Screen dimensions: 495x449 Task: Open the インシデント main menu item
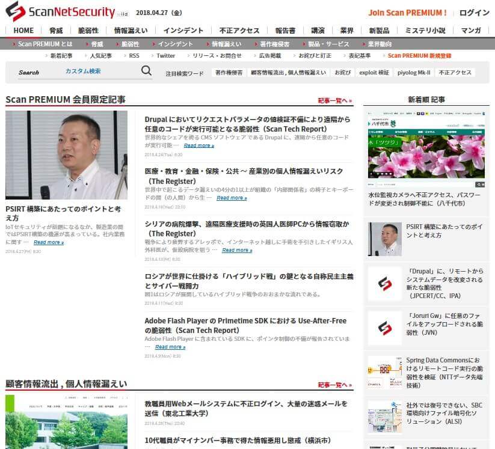[183, 30]
